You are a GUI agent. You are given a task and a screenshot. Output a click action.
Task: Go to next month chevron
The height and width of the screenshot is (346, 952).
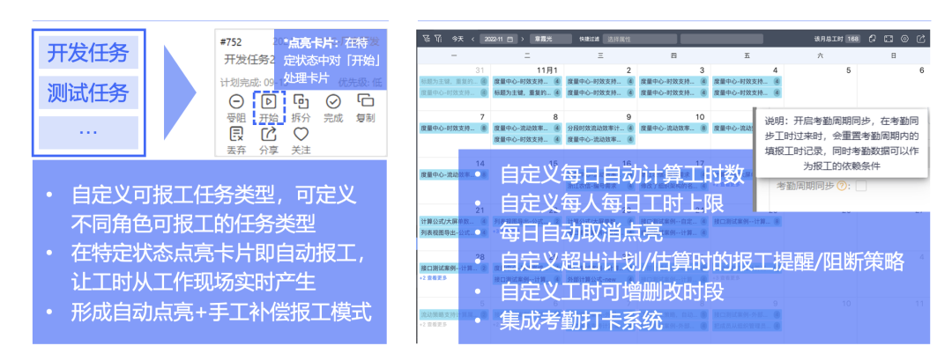pos(522,39)
